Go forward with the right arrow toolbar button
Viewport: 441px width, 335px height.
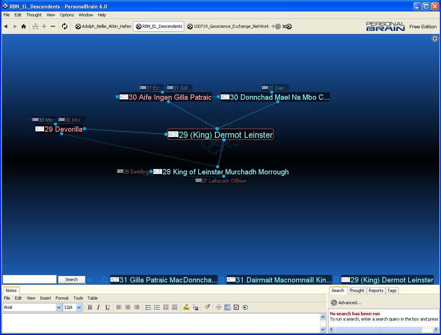point(15,26)
